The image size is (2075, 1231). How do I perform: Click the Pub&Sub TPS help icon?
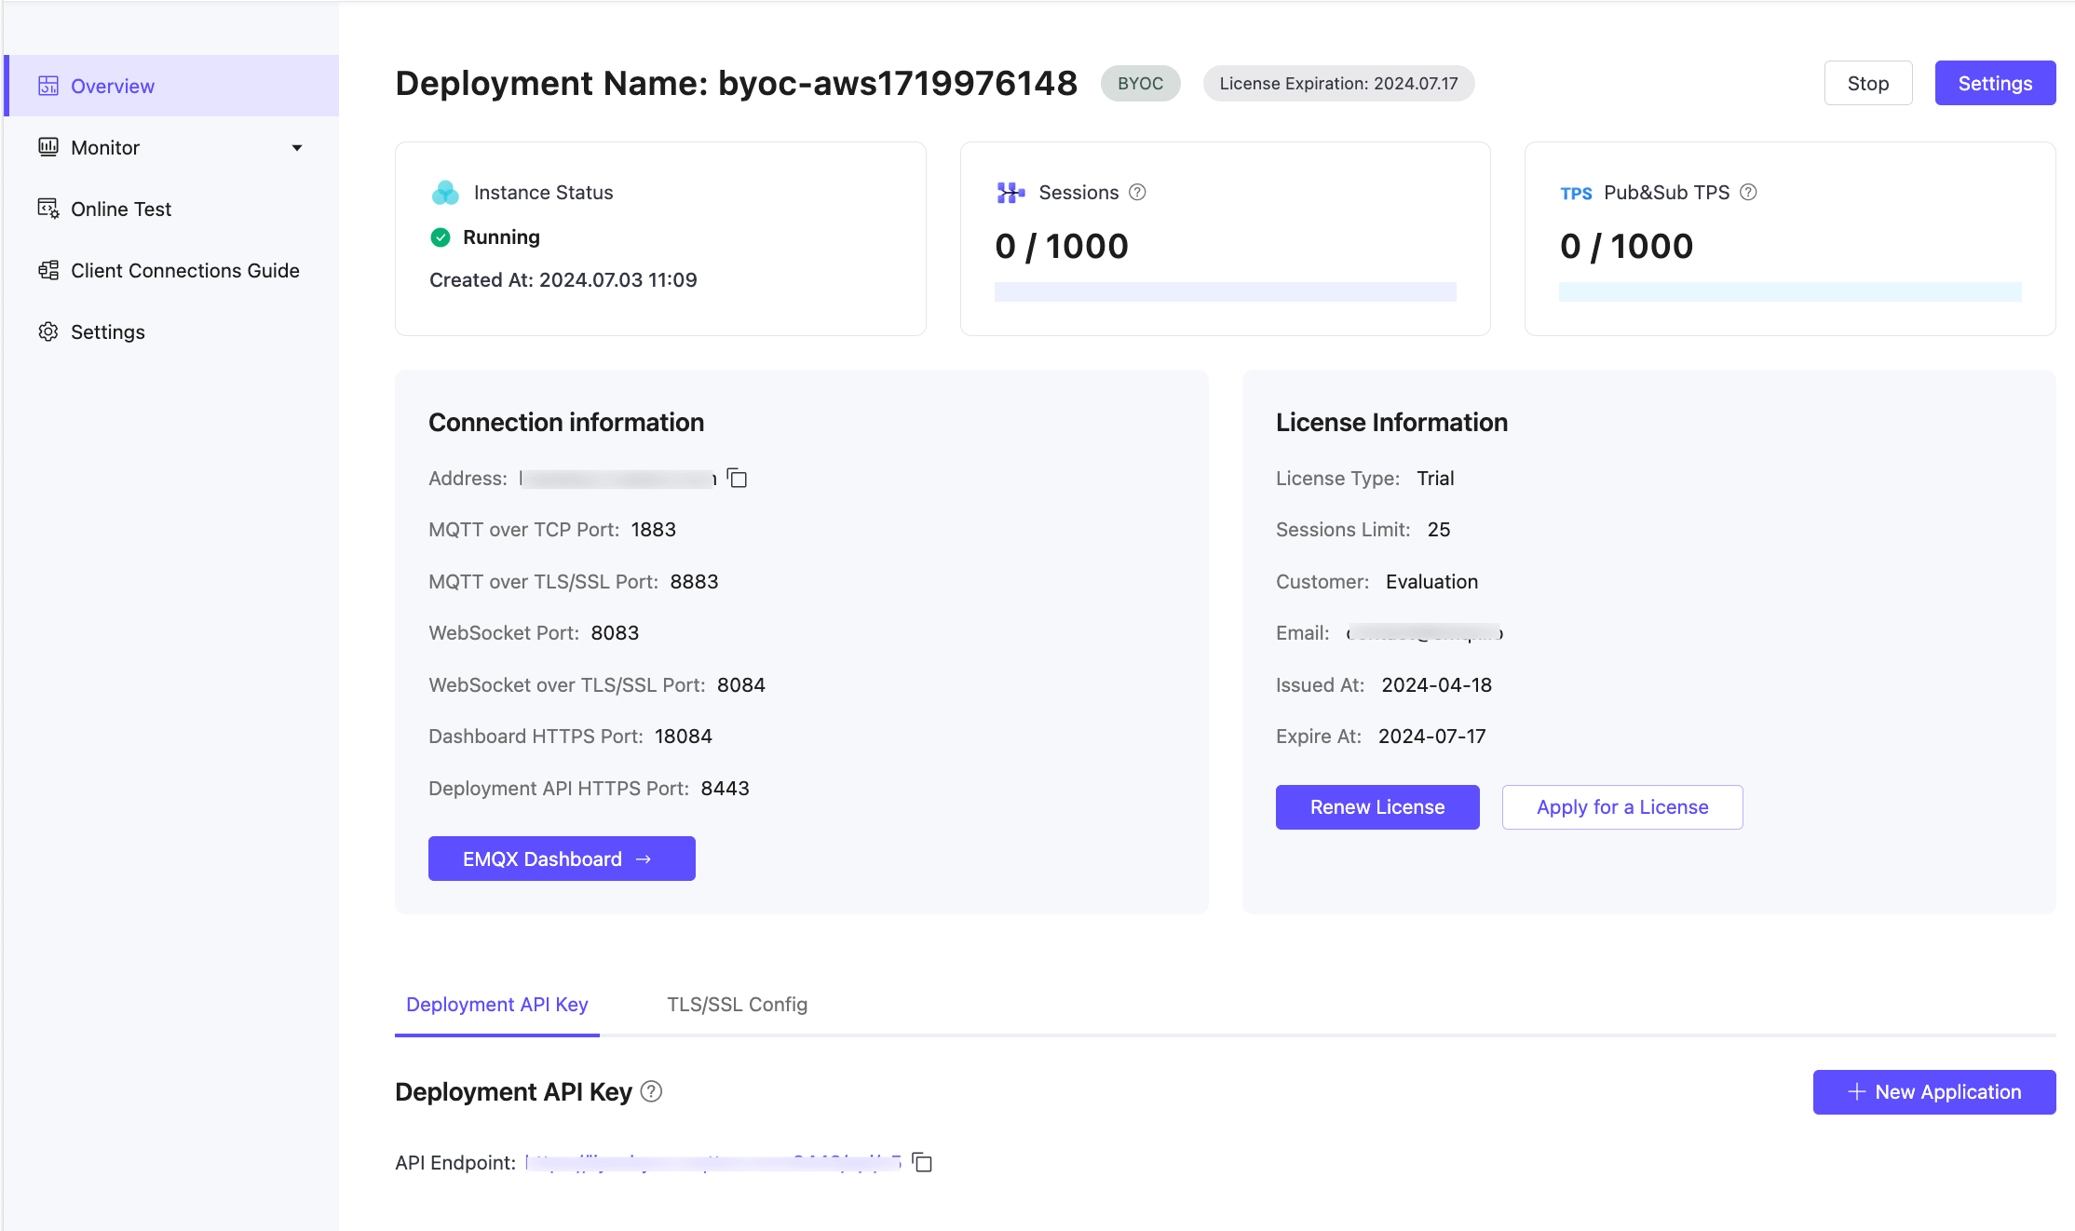coord(1748,193)
